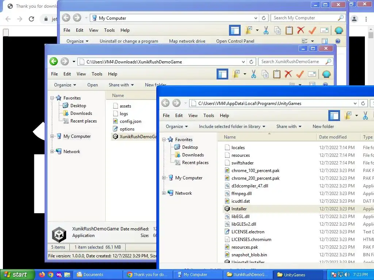Screen dimensions: 374x280
Task: Click green Back arrow in XunikRushDemoGame window
Action: [x=54, y=62]
